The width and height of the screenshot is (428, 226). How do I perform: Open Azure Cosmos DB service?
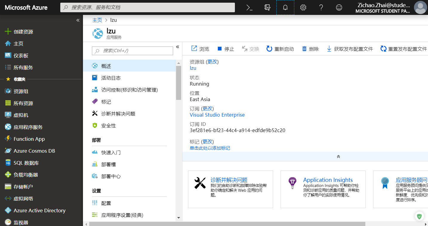click(x=33, y=151)
